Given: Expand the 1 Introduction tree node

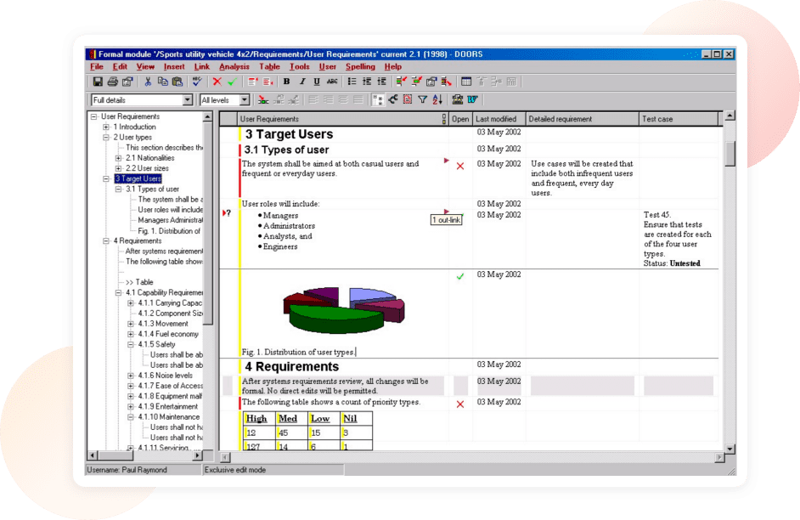Looking at the screenshot, I should click(106, 127).
